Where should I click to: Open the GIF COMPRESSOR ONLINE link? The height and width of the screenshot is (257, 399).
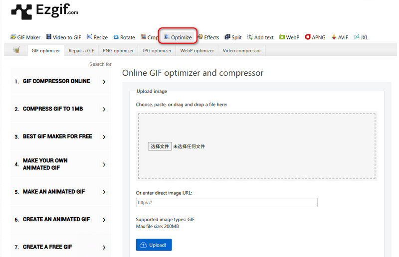tap(56, 81)
